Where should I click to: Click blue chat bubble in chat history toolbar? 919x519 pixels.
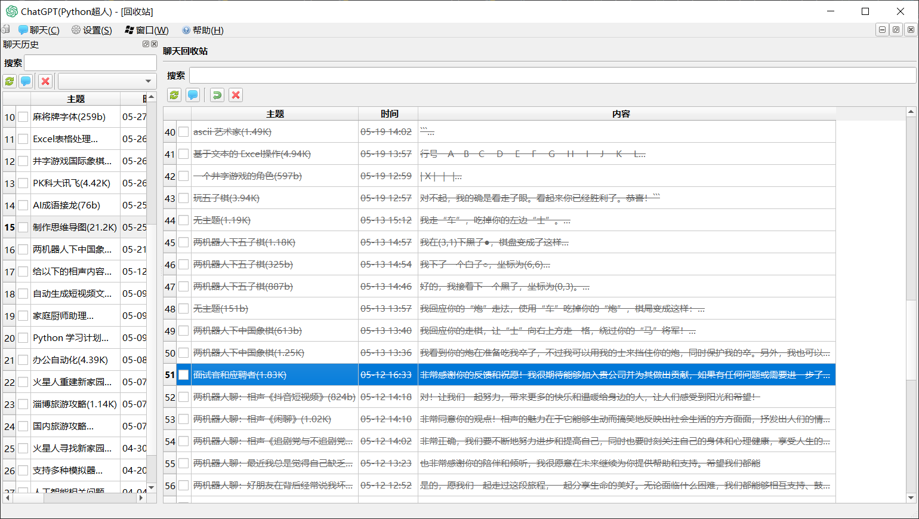click(26, 81)
